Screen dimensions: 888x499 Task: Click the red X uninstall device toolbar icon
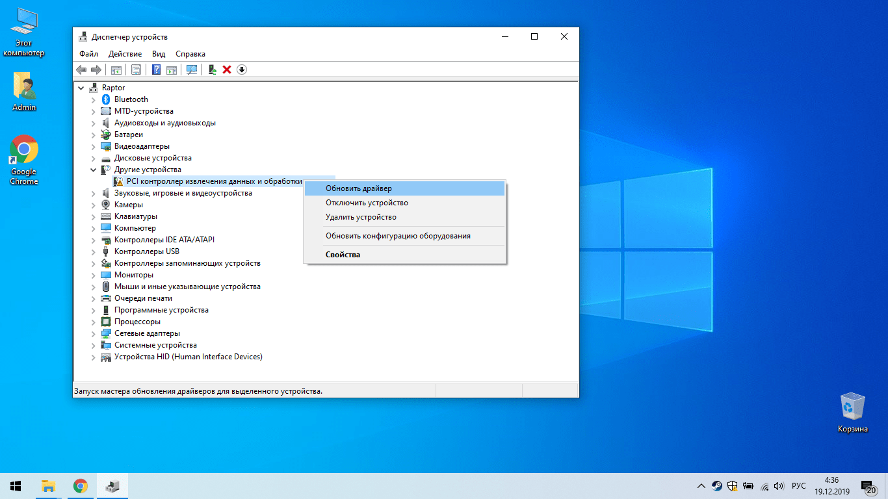coord(227,70)
